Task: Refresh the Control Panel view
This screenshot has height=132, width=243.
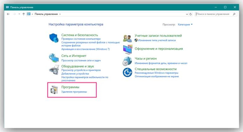Action: coord(190,14)
